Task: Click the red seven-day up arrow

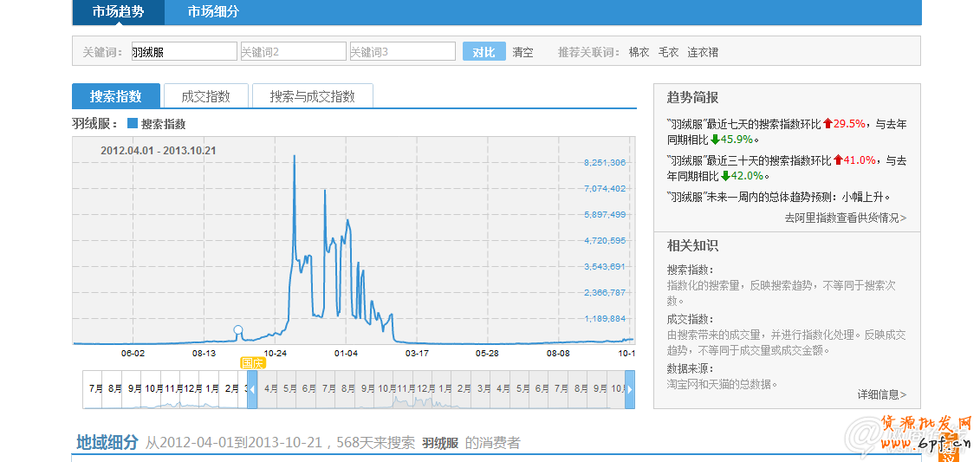Action: coord(827,124)
